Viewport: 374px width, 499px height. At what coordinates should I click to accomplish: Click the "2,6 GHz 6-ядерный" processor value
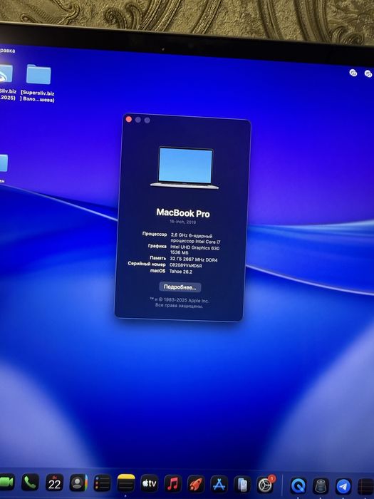192,236
